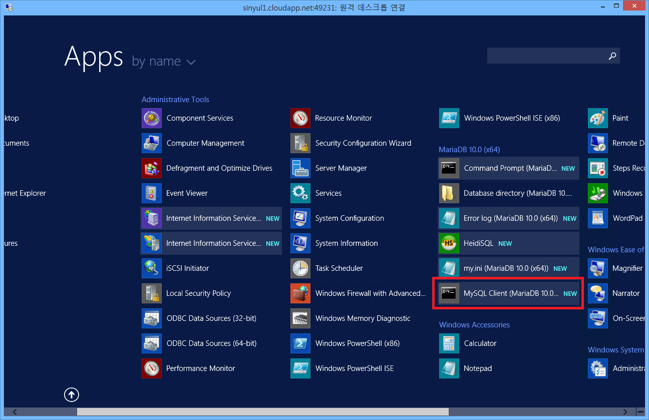649x420 pixels.
Task: Open MySQL Client (MariaDB) icon
Action: click(449, 293)
